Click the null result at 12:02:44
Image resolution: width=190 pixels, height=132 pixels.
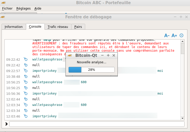(36, 99)
